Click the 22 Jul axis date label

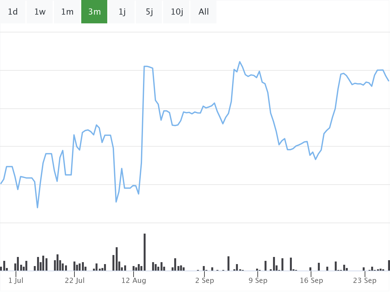pyautogui.click(x=75, y=281)
